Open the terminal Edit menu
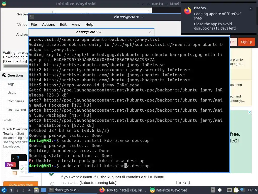The width and height of the screenshot is (258, 194). 63,25
